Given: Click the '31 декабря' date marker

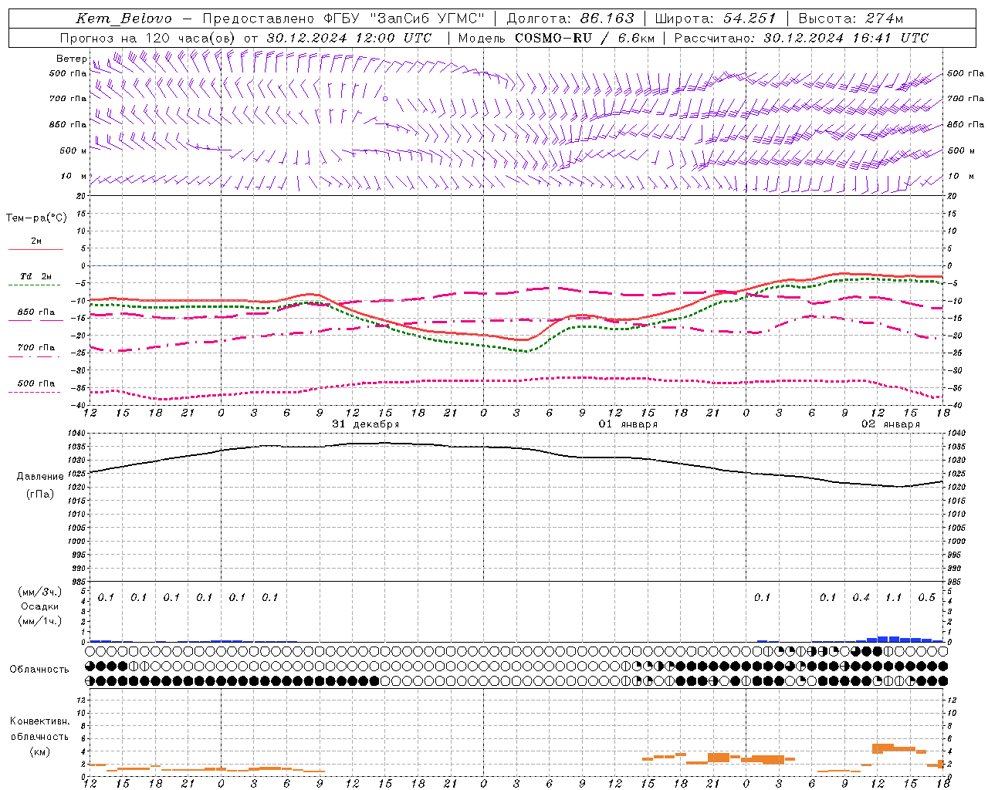Looking at the screenshot, I should point(366,424).
